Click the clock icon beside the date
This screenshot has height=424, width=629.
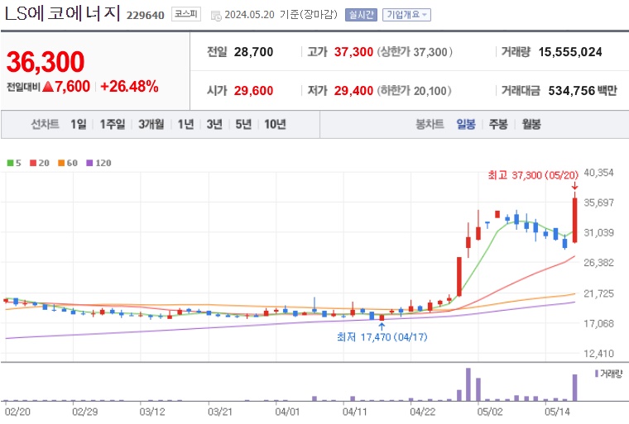[x=216, y=16]
